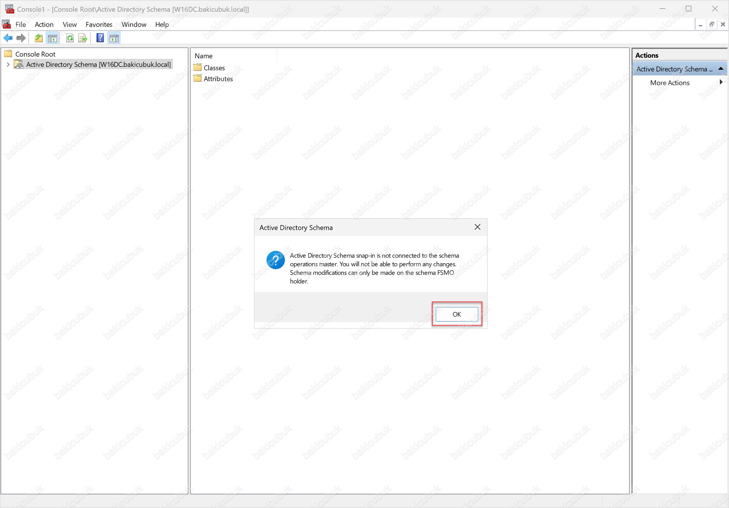Collapse the Active Directory Schema actions section
This screenshot has height=508, width=729.
point(721,69)
